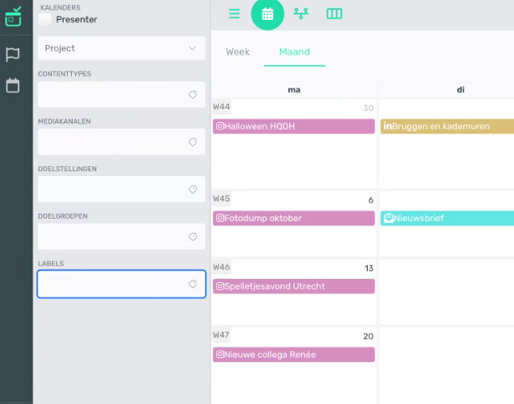This screenshot has width=514, height=404.
Task: Open the columns board view icon
Action: (334, 13)
